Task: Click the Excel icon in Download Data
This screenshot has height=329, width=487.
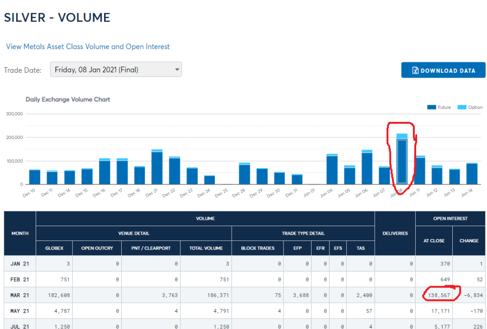Action: click(x=415, y=70)
